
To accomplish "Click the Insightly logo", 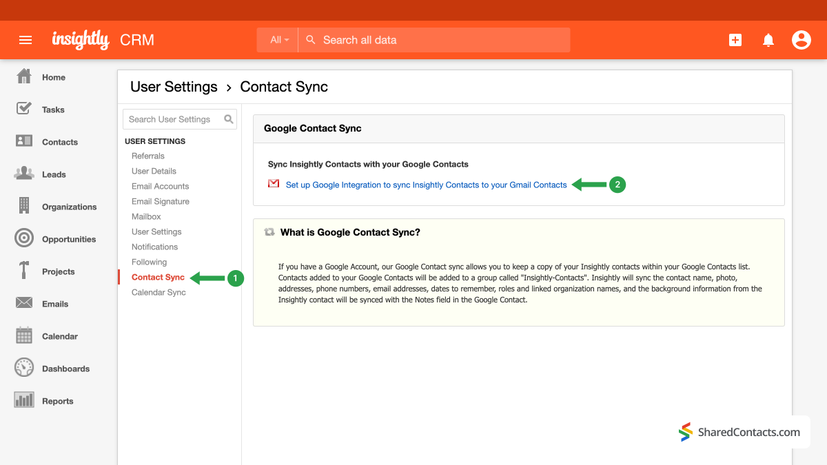I will click(x=81, y=40).
